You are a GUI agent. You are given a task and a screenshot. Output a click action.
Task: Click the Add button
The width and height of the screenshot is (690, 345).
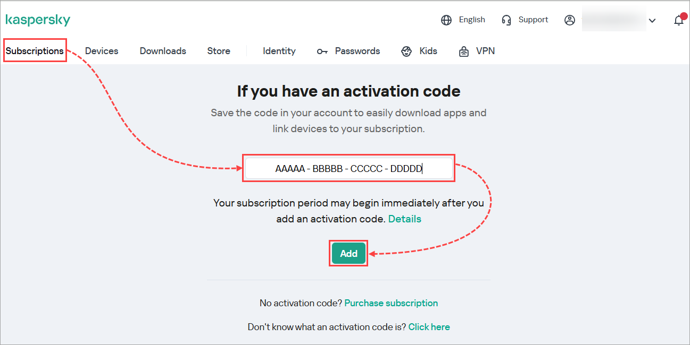pyautogui.click(x=348, y=253)
